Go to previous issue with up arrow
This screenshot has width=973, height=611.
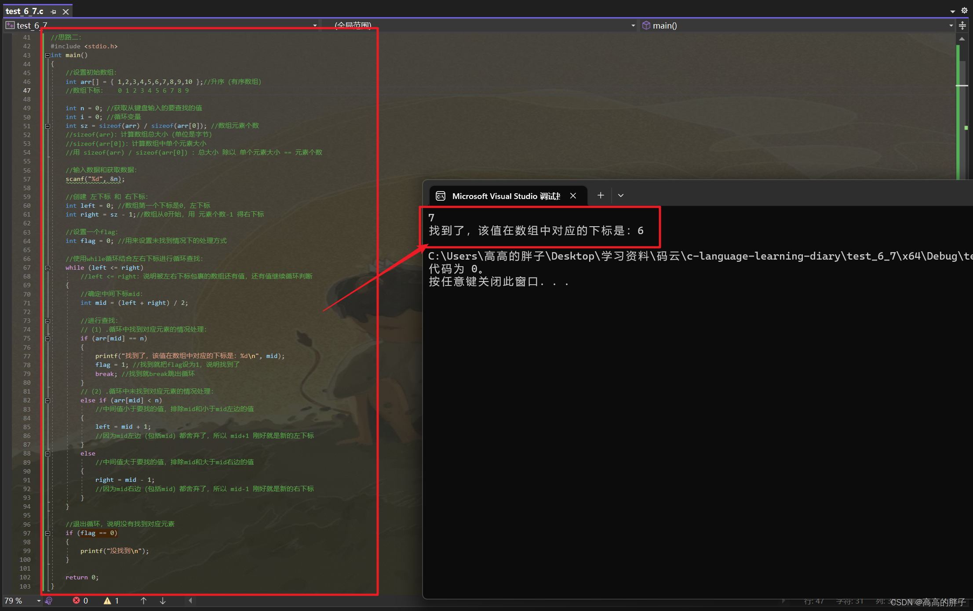click(143, 600)
